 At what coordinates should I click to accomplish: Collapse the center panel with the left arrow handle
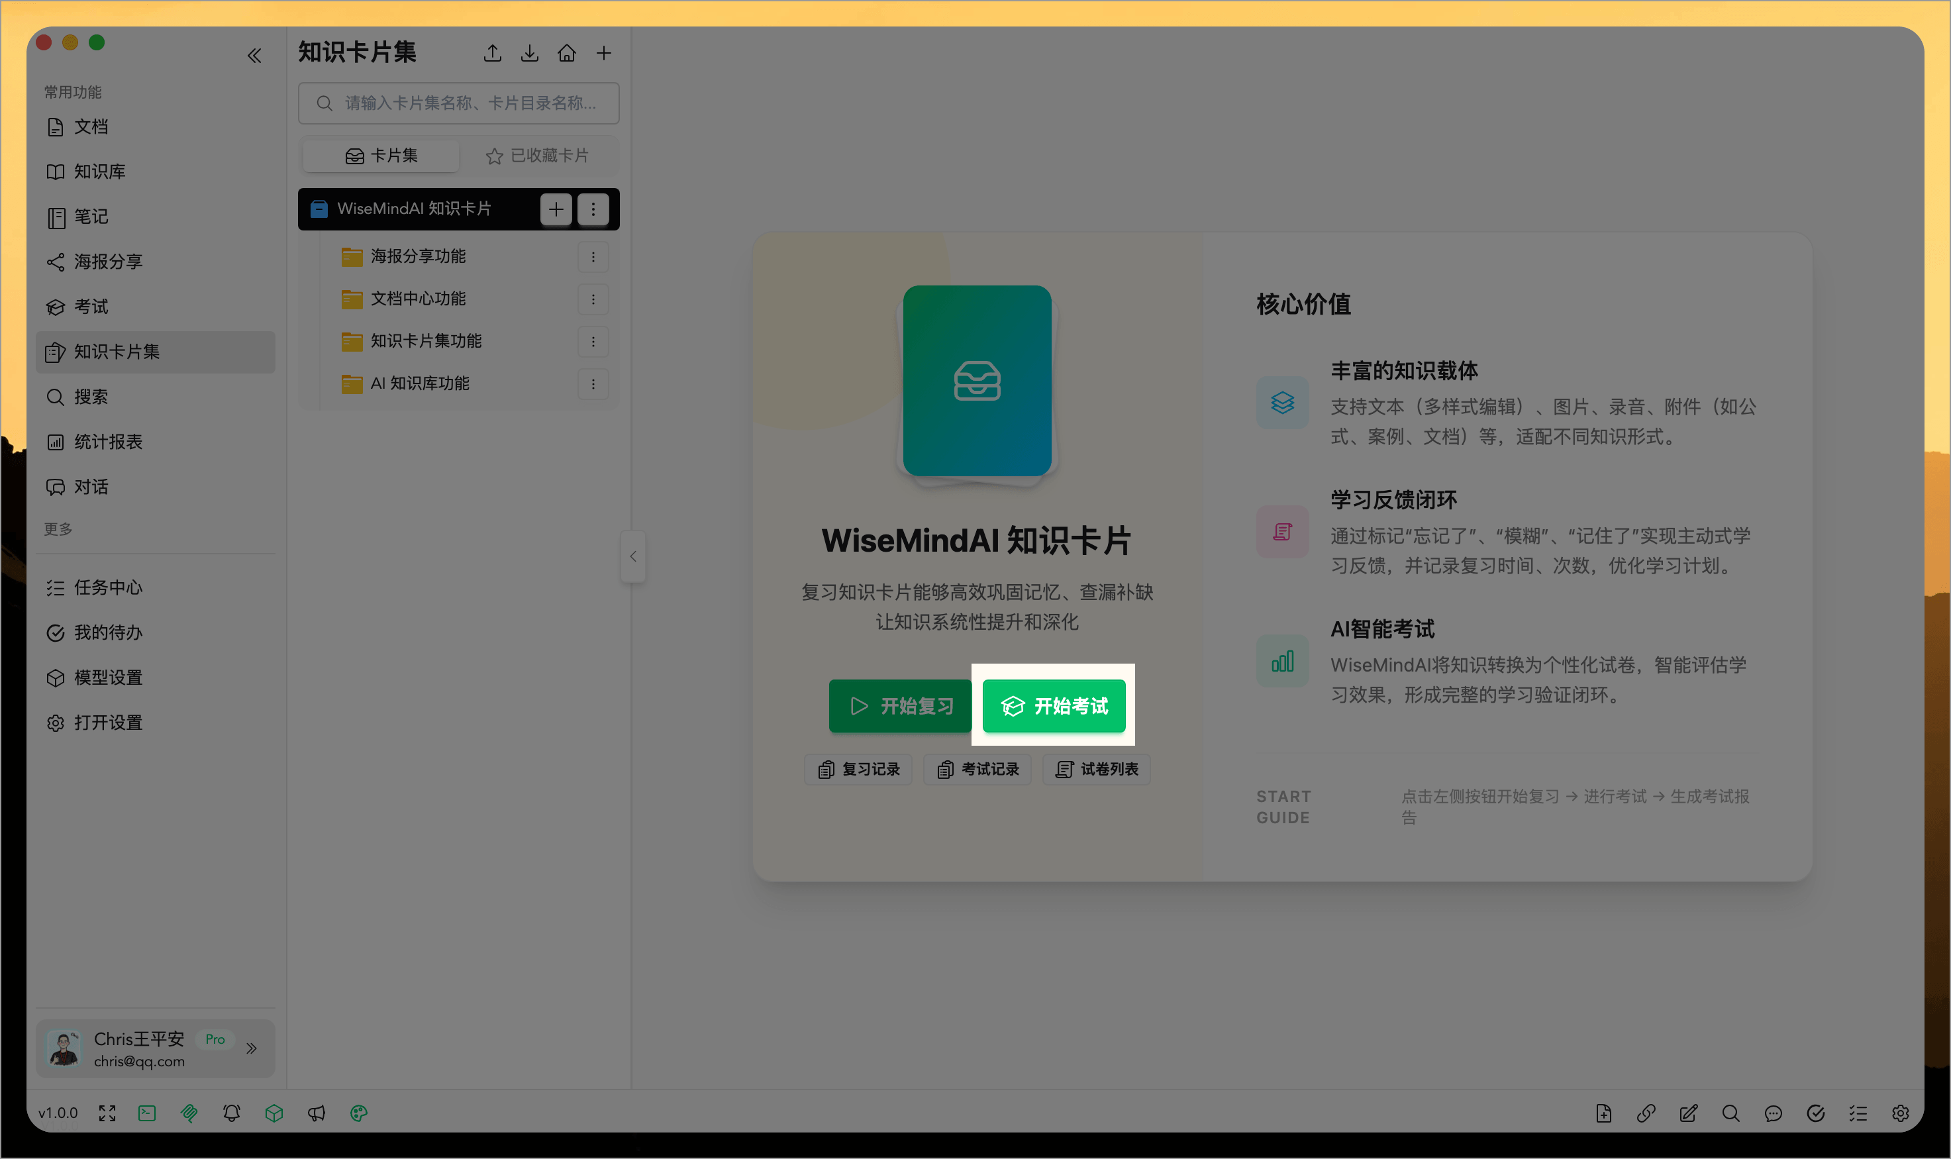click(633, 556)
